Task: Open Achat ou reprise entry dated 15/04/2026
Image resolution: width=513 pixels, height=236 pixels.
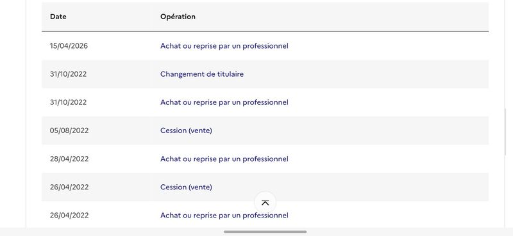Action: click(224, 46)
